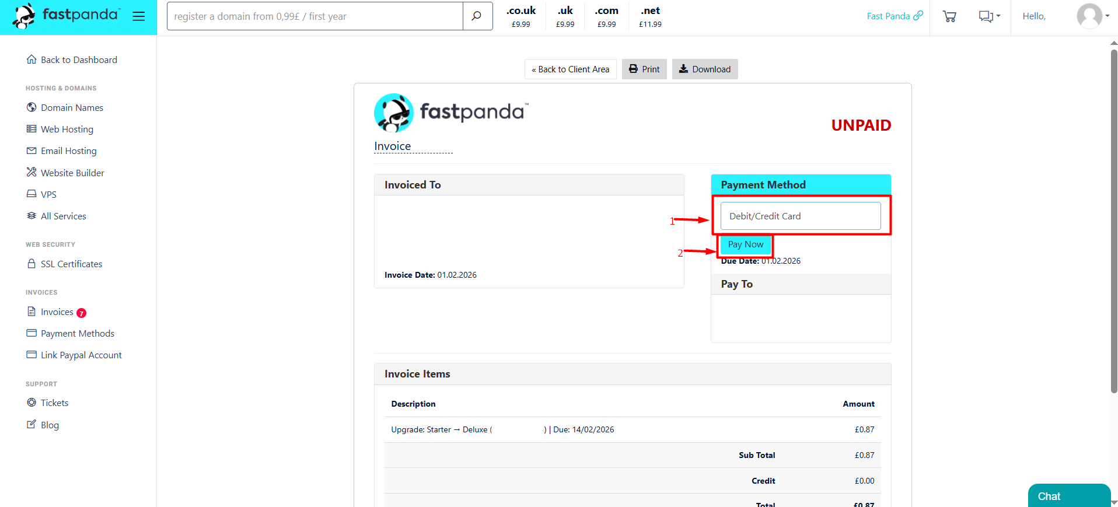This screenshot has height=507, width=1118.
Task: Click the fastpanda logo in header
Action: [x=67, y=16]
